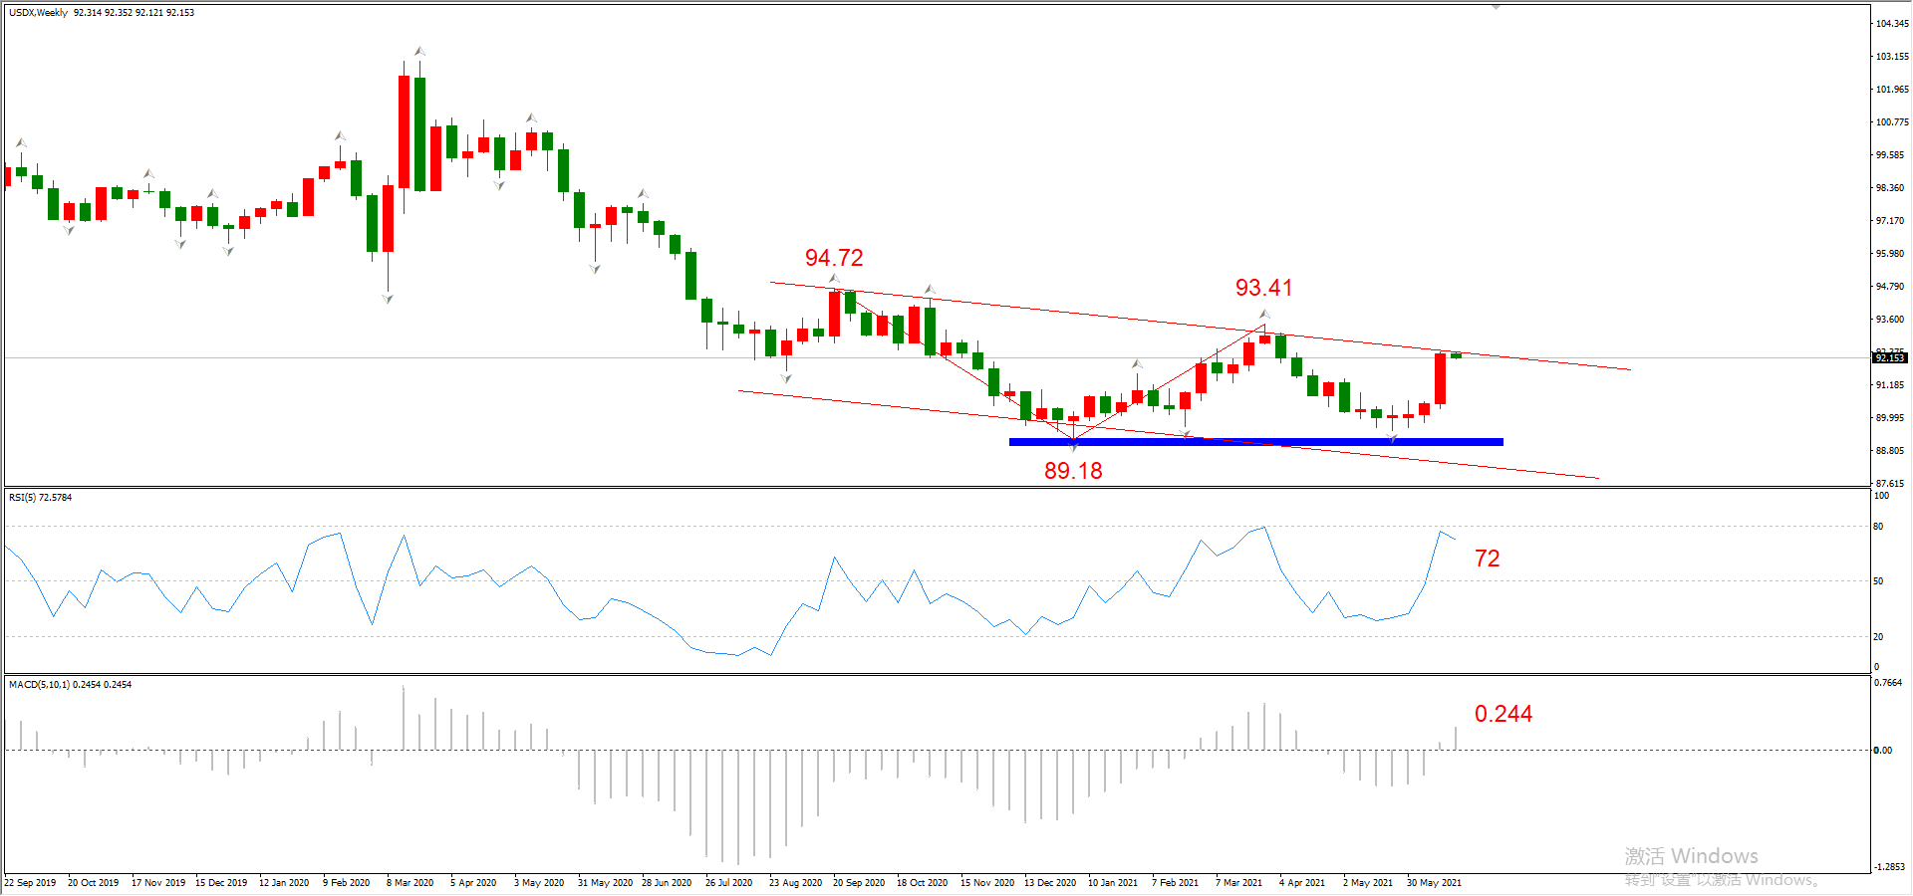Select the blue horizontal support line
The image size is (1913, 896).
tap(1255, 441)
